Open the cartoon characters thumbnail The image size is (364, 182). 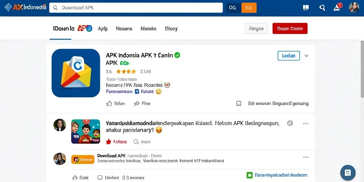pos(86,132)
